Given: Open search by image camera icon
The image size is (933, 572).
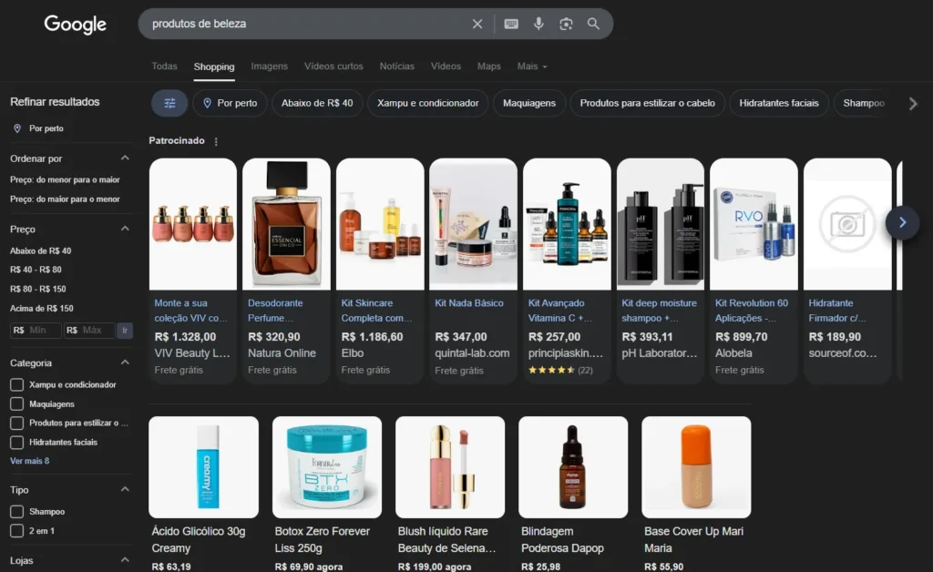Looking at the screenshot, I should (x=566, y=24).
